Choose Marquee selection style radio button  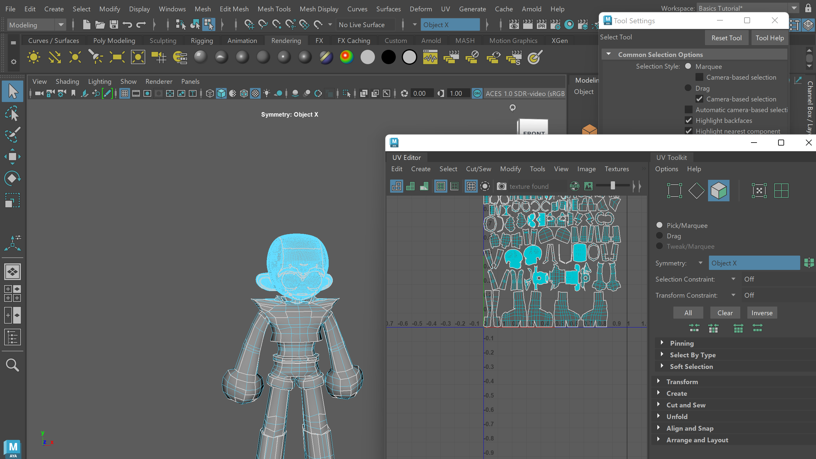pos(688,66)
